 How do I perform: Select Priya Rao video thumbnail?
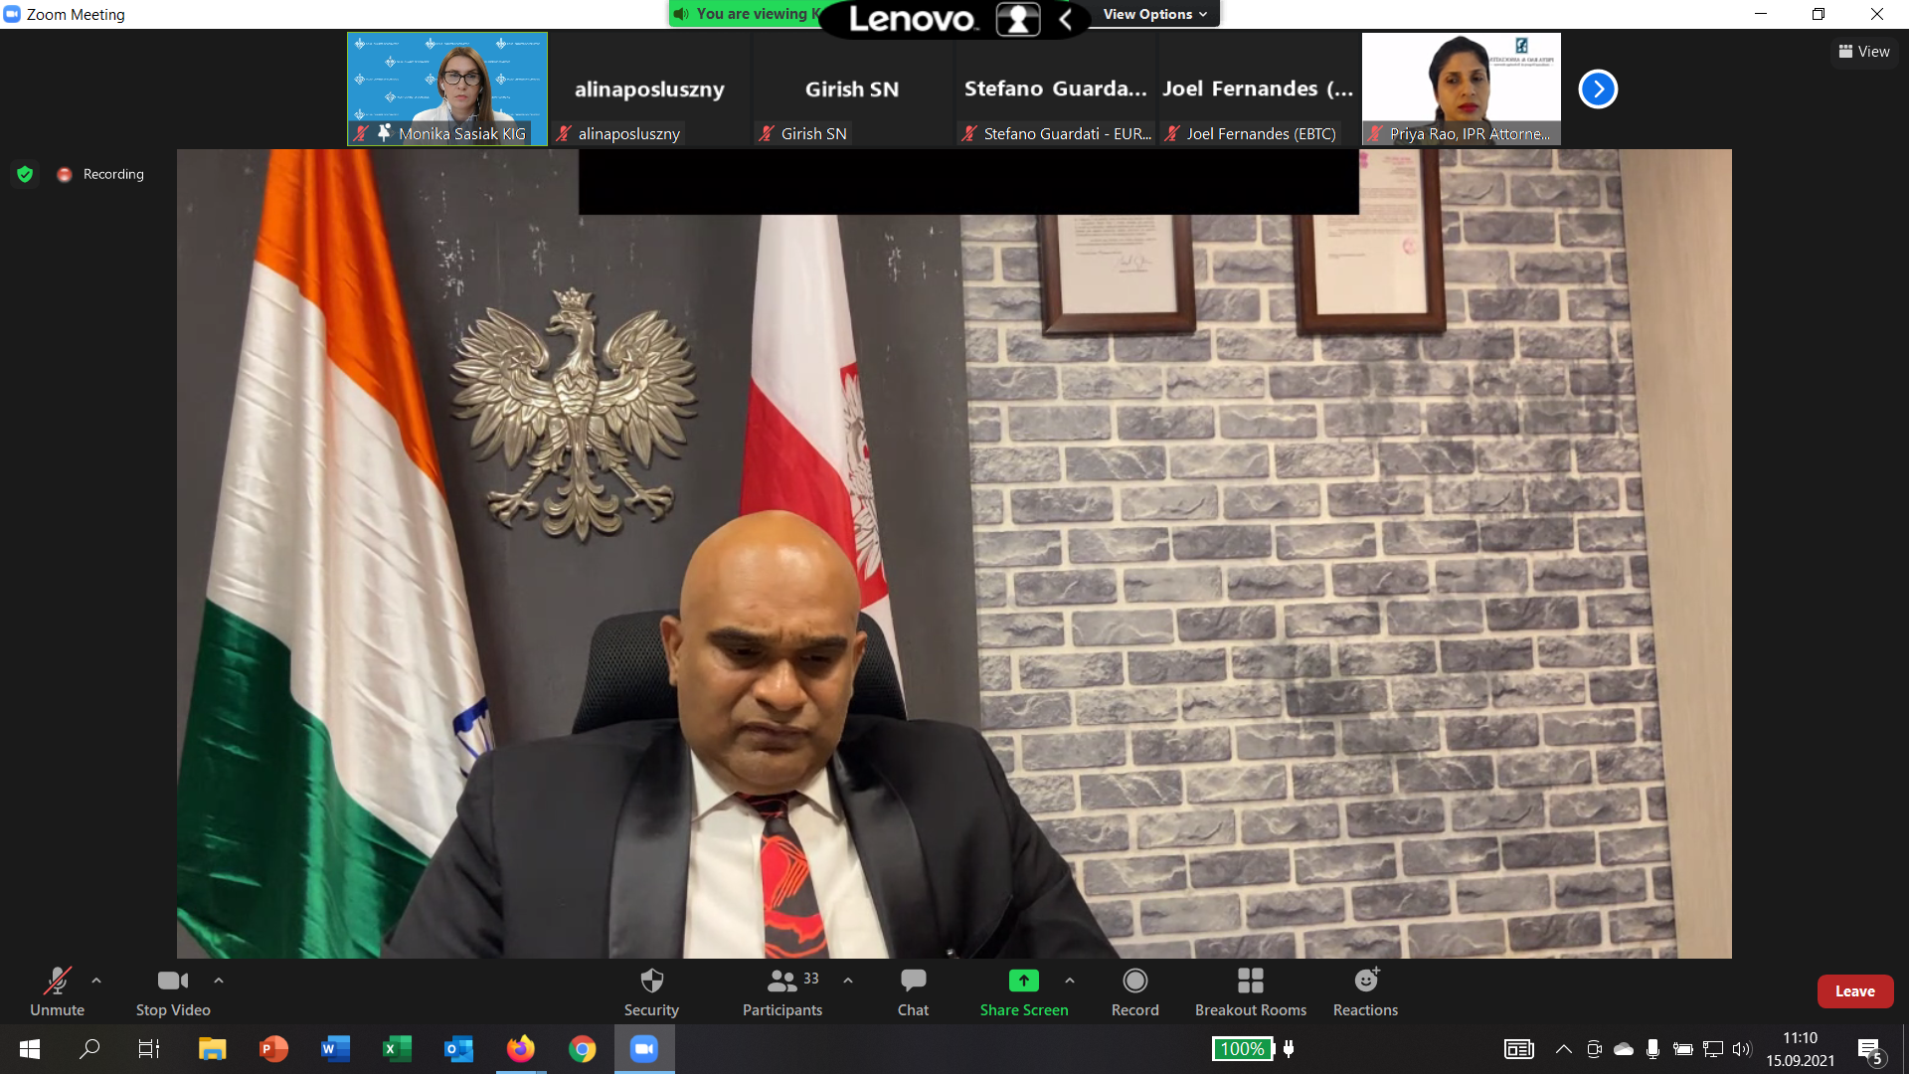tap(1461, 88)
